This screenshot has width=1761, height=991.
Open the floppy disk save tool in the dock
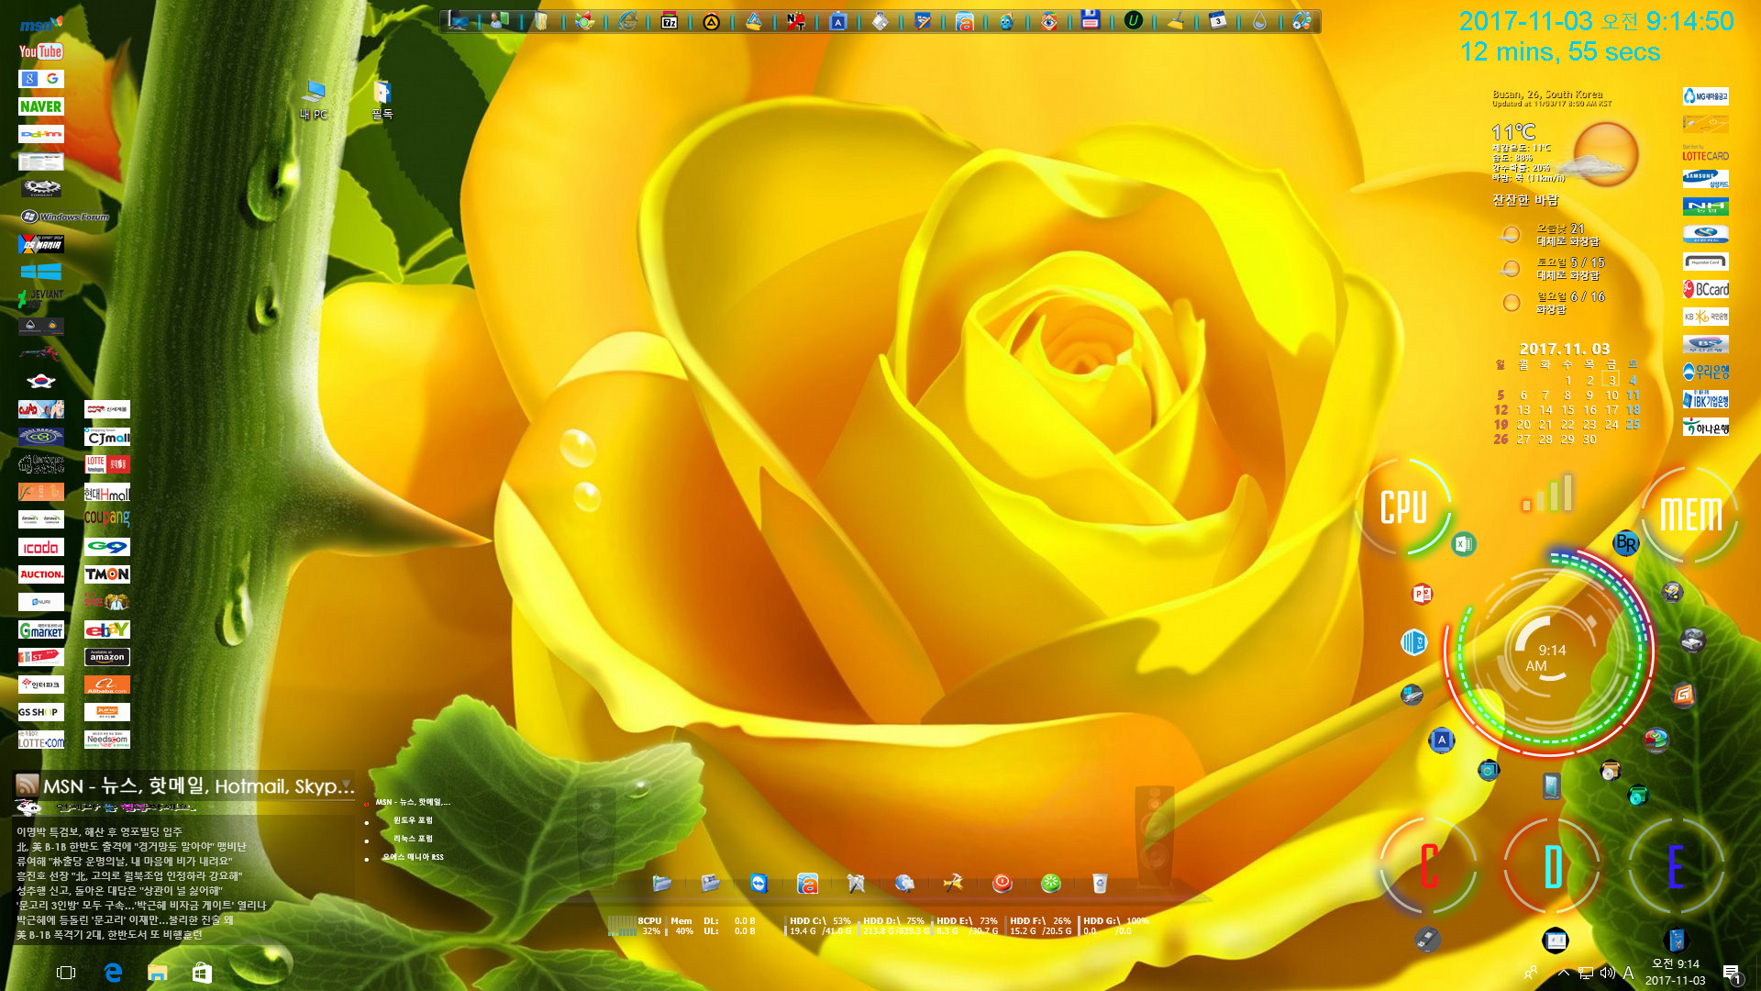[x=1090, y=20]
